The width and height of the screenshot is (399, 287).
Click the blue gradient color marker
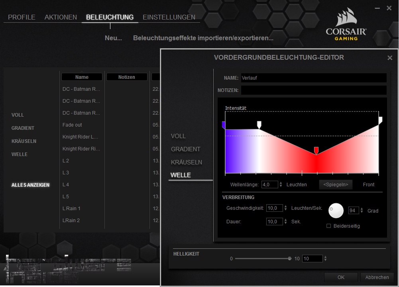pyautogui.click(x=224, y=125)
